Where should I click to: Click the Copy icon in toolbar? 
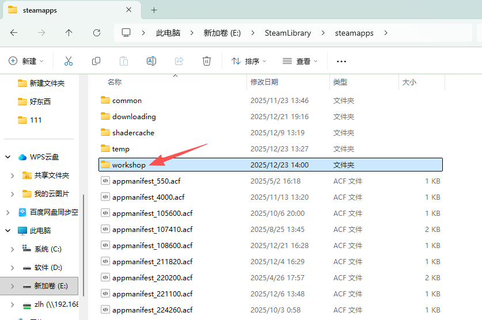[96, 61]
